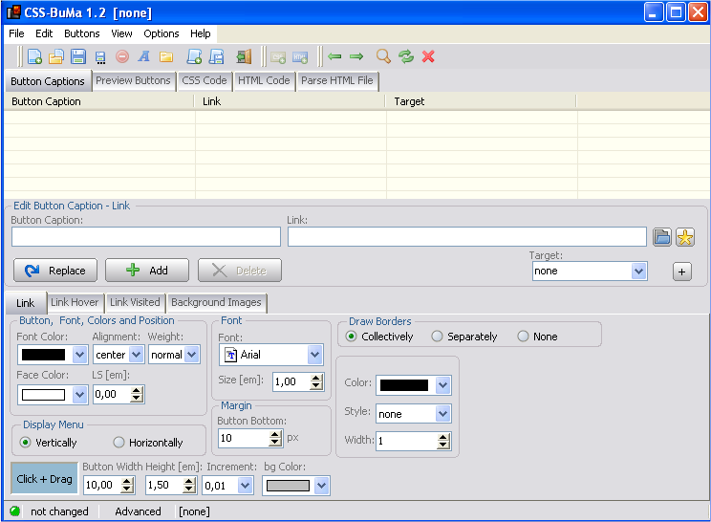Click the blue letter A font icon
The height and width of the screenshot is (522, 711).
tap(144, 56)
